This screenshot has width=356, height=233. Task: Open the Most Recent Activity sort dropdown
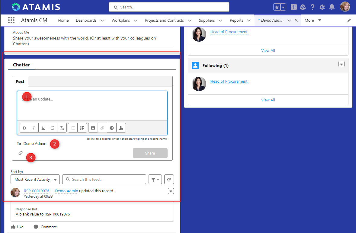coord(35,180)
